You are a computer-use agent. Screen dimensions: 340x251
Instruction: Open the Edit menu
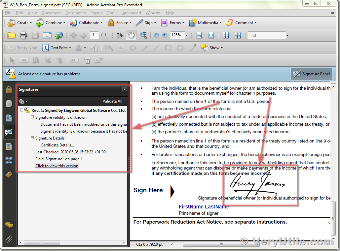click(19, 13)
